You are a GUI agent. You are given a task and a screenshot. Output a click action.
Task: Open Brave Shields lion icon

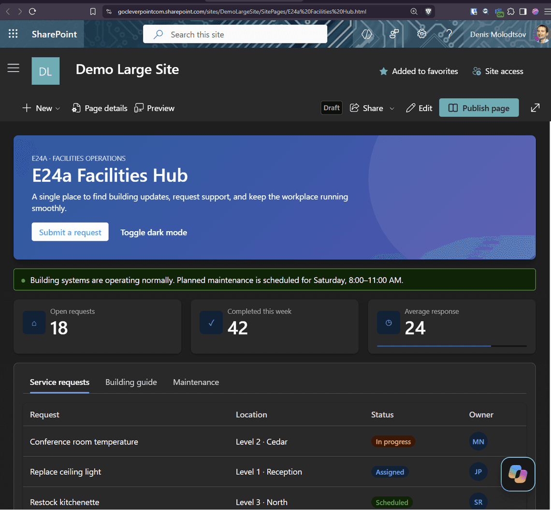(x=428, y=12)
